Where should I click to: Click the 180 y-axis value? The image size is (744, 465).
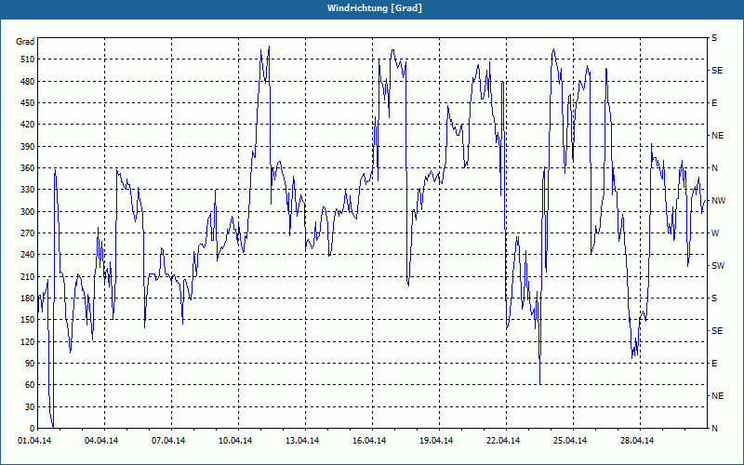coord(28,298)
